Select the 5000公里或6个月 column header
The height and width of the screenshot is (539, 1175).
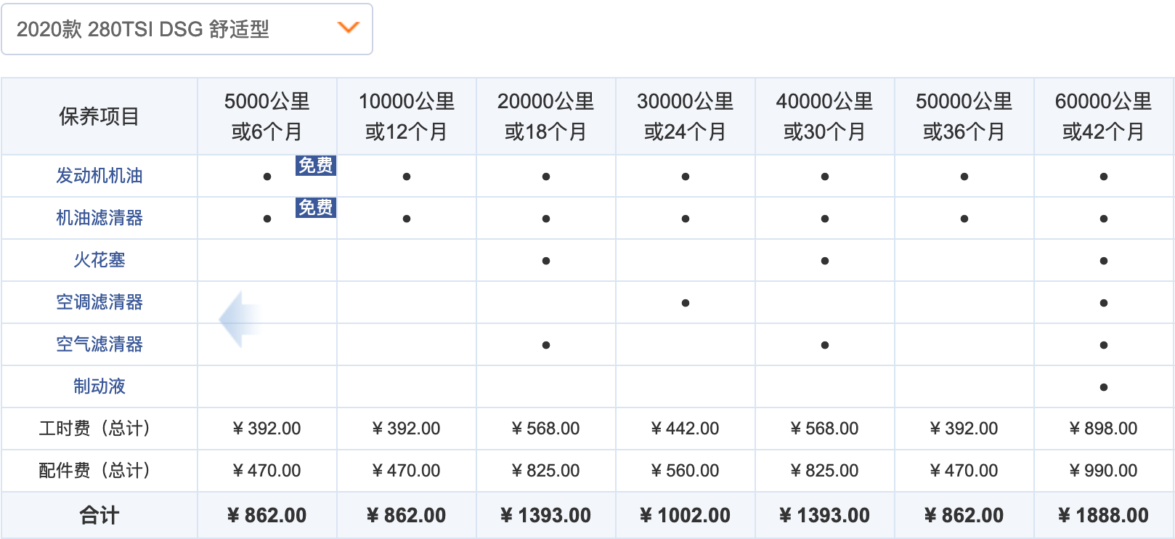[x=267, y=116]
